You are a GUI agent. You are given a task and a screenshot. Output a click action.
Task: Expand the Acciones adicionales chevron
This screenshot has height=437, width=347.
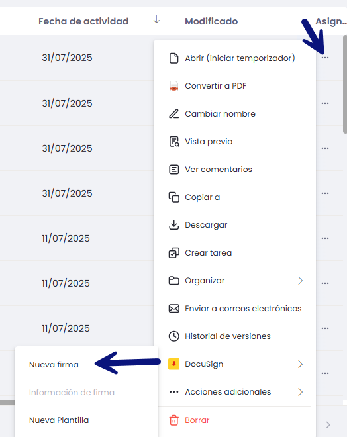click(300, 392)
